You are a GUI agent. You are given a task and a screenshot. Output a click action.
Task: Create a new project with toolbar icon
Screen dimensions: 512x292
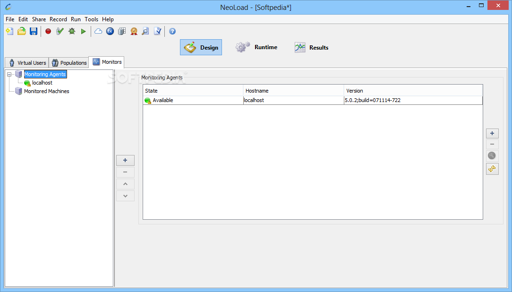10,31
